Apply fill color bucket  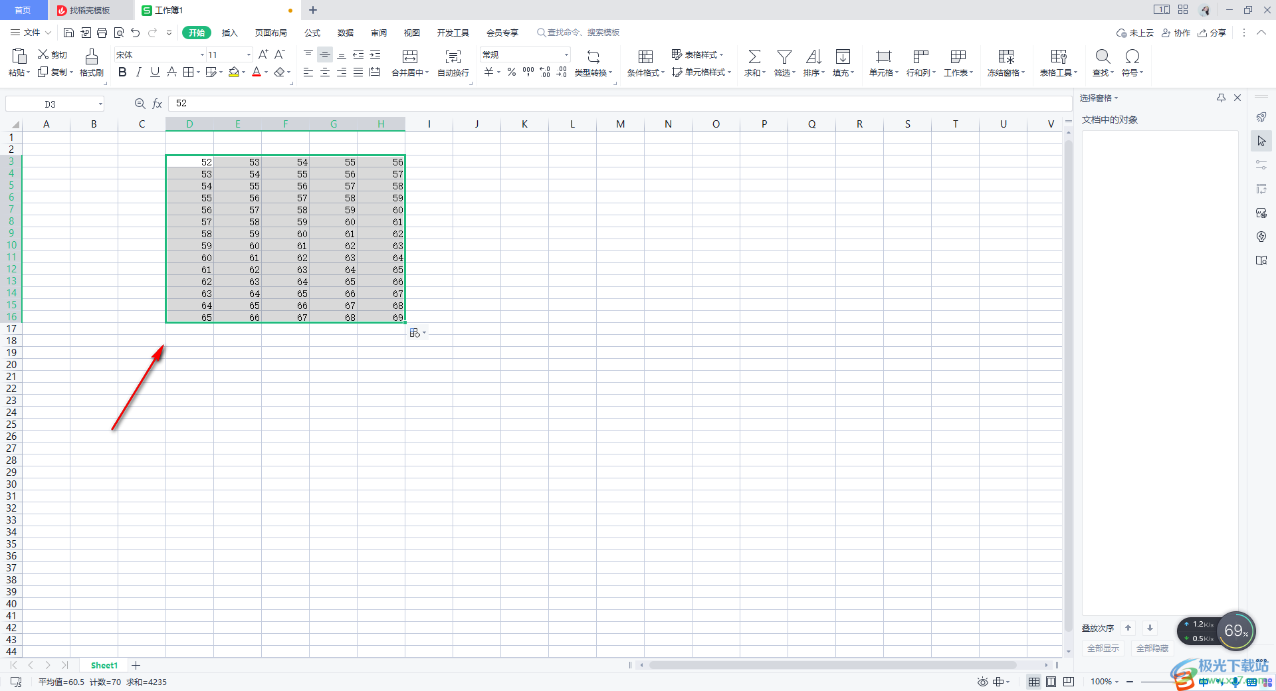234,72
